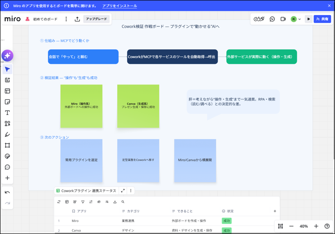Click the table title Coworkプラグイン 連携ステータス
The image size is (335, 234).
tap(88, 191)
